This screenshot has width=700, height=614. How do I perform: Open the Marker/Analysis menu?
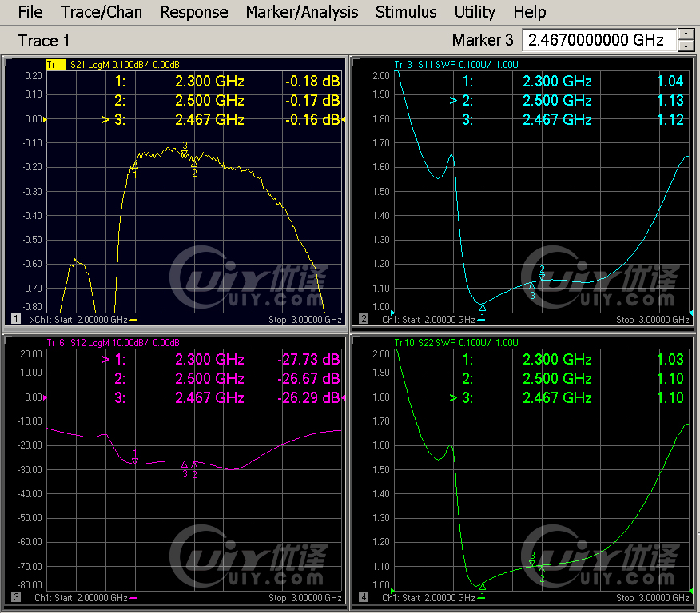(x=302, y=12)
